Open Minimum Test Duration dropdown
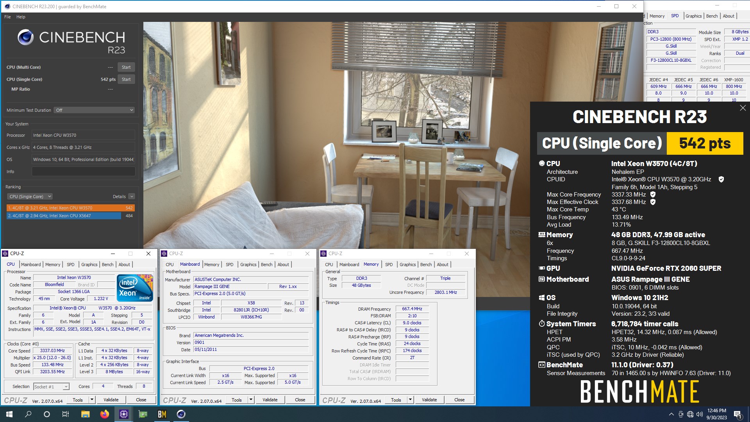Screen dimensions: 750x422 (95, 110)
